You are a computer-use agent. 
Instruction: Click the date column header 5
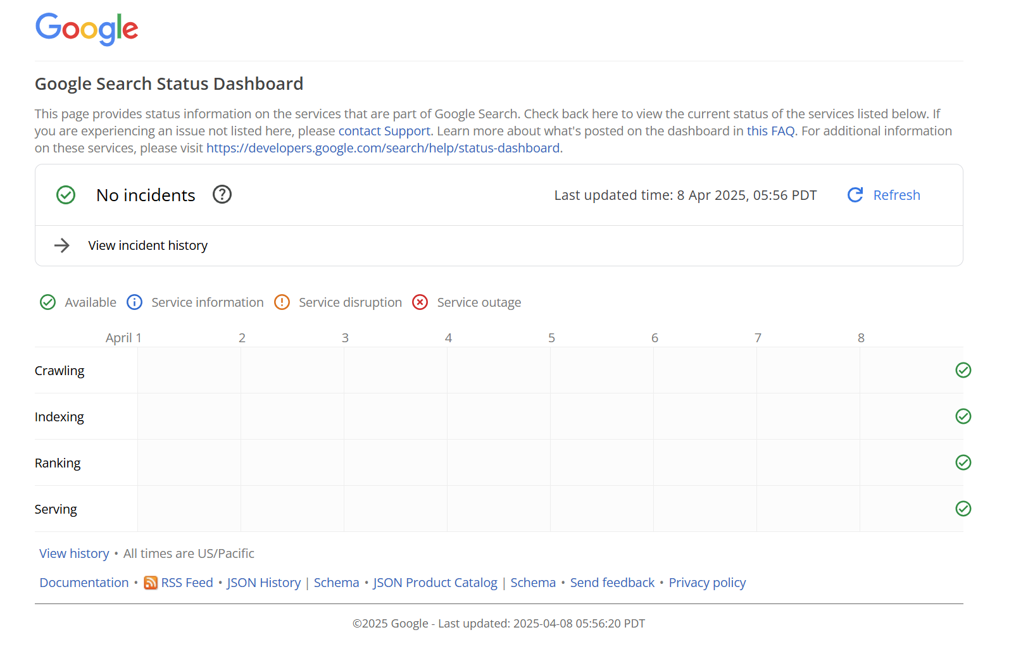pos(551,338)
